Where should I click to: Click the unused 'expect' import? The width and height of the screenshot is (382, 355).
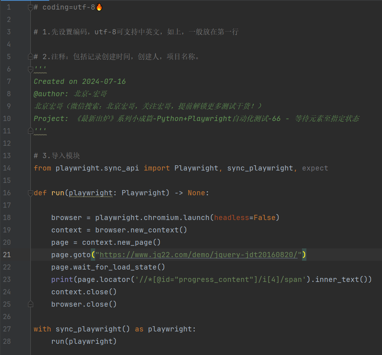pos(315,168)
